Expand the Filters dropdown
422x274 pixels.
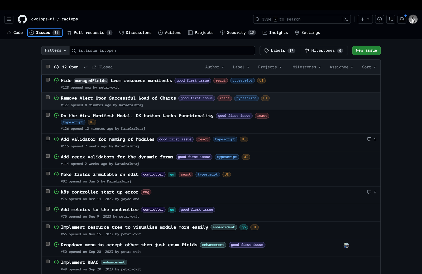pos(55,50)
